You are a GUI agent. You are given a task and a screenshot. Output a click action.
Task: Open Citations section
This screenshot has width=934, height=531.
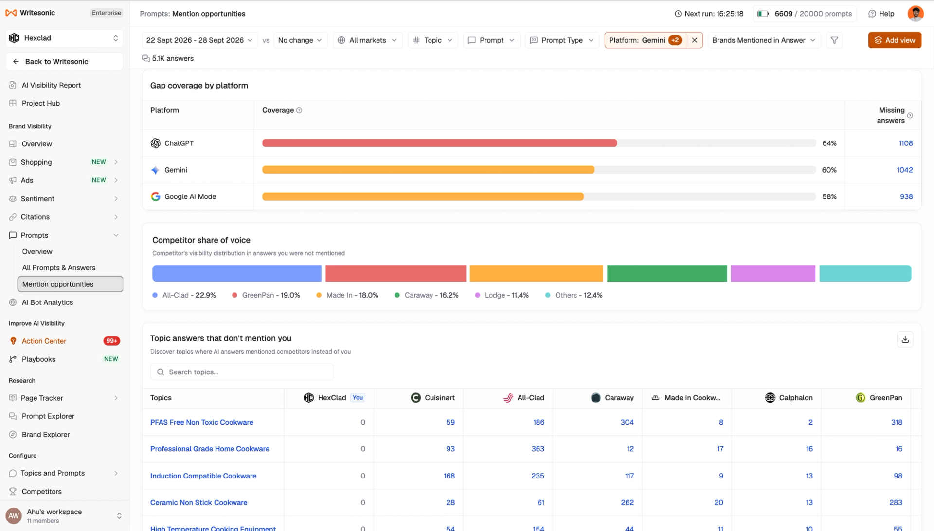pyautogui.click(x=35, y=217)
